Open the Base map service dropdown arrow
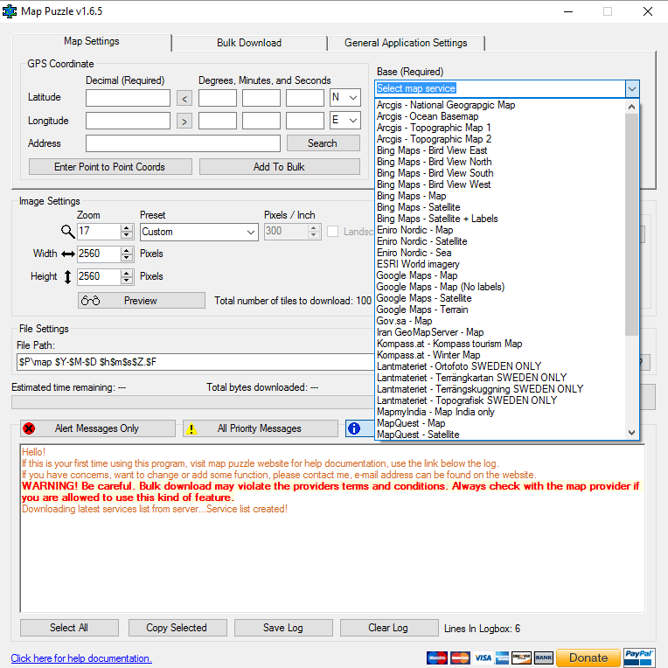 [632, 89]
